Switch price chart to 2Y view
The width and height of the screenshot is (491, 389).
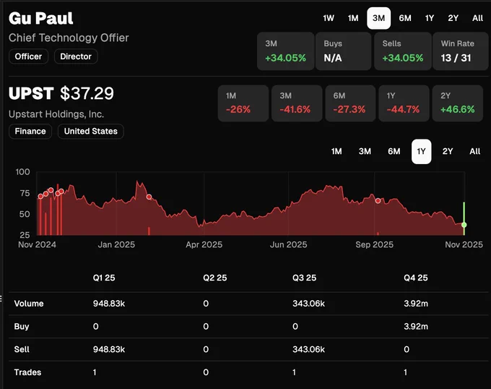pyautogui.click(x=448, y=151)
